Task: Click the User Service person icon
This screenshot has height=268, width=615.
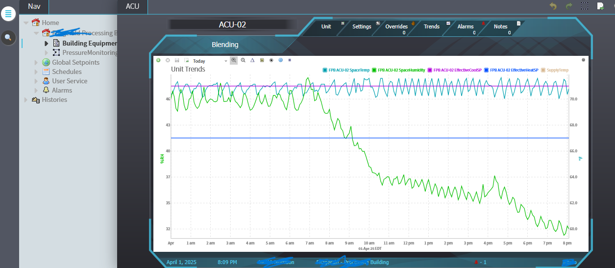Action: click(x=46, y=81)
